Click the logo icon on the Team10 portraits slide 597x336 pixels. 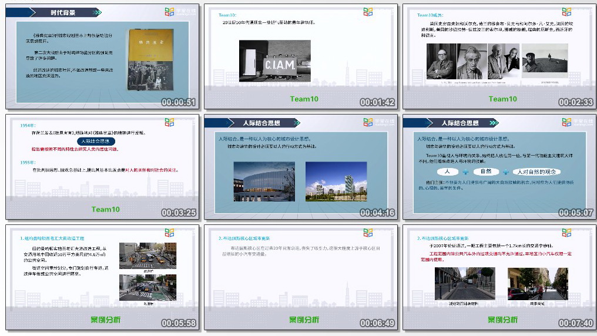coord(566,12)
